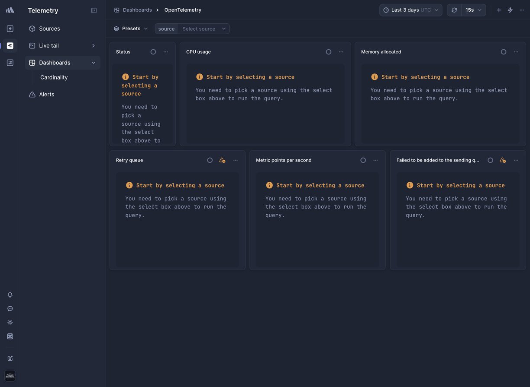This screenshot has height=387, width=530.
Task: Open the Last 3 days time range dropdown
Action: click(411, 10)
